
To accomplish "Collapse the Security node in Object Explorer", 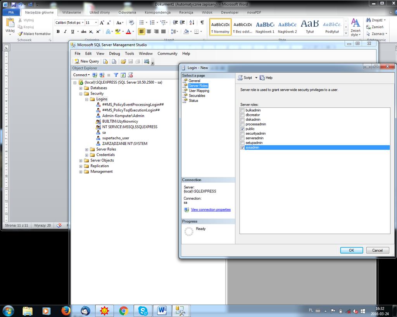I will point(81,94).
